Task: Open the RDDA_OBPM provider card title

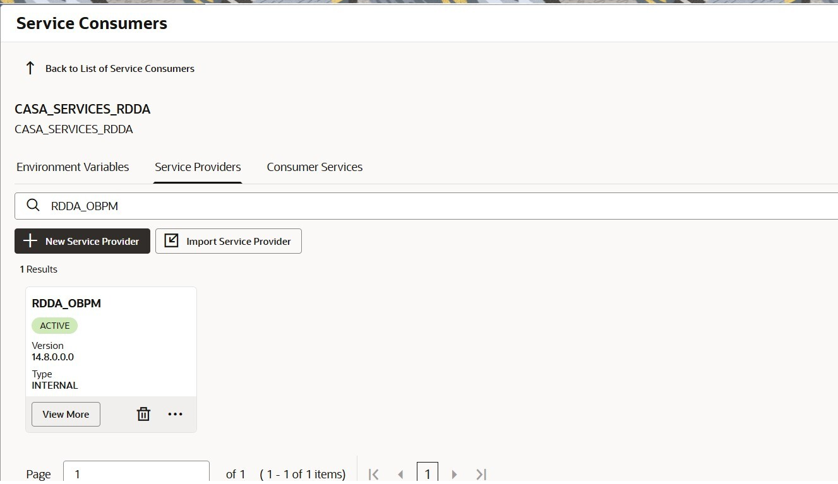Action: (66, 304)
